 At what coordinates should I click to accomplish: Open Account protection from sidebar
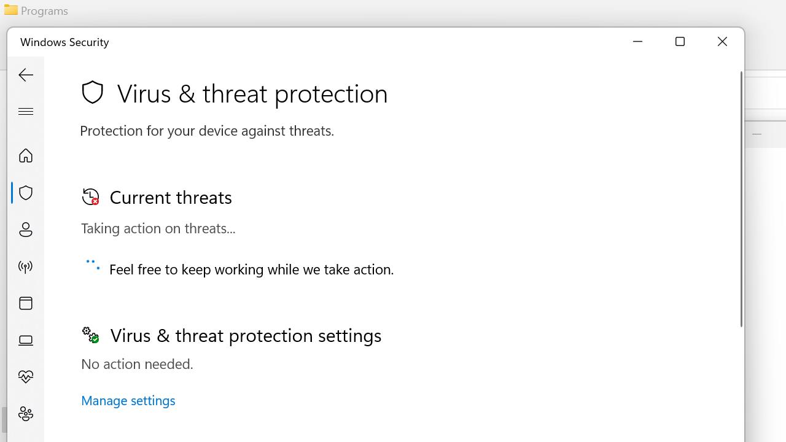point(26,230)
